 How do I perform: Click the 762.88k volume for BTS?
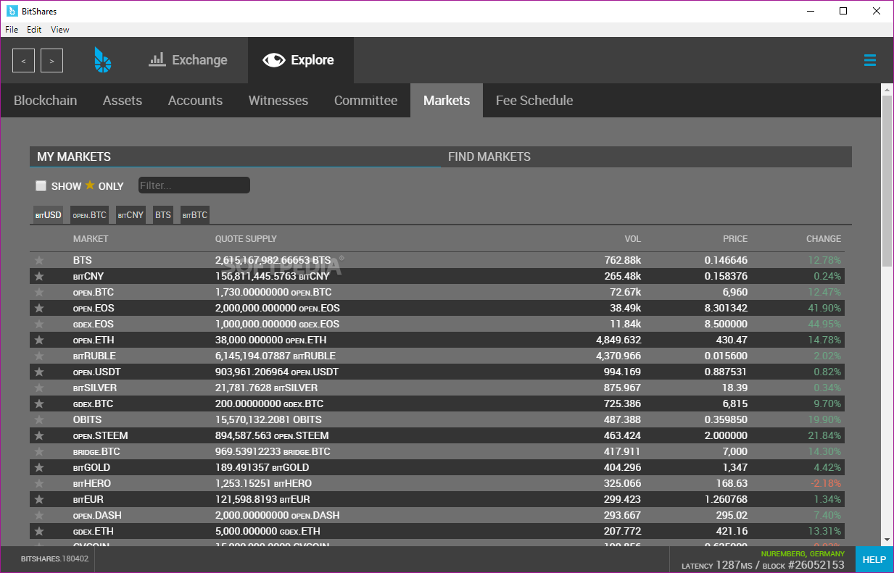(x=623, y=260)
